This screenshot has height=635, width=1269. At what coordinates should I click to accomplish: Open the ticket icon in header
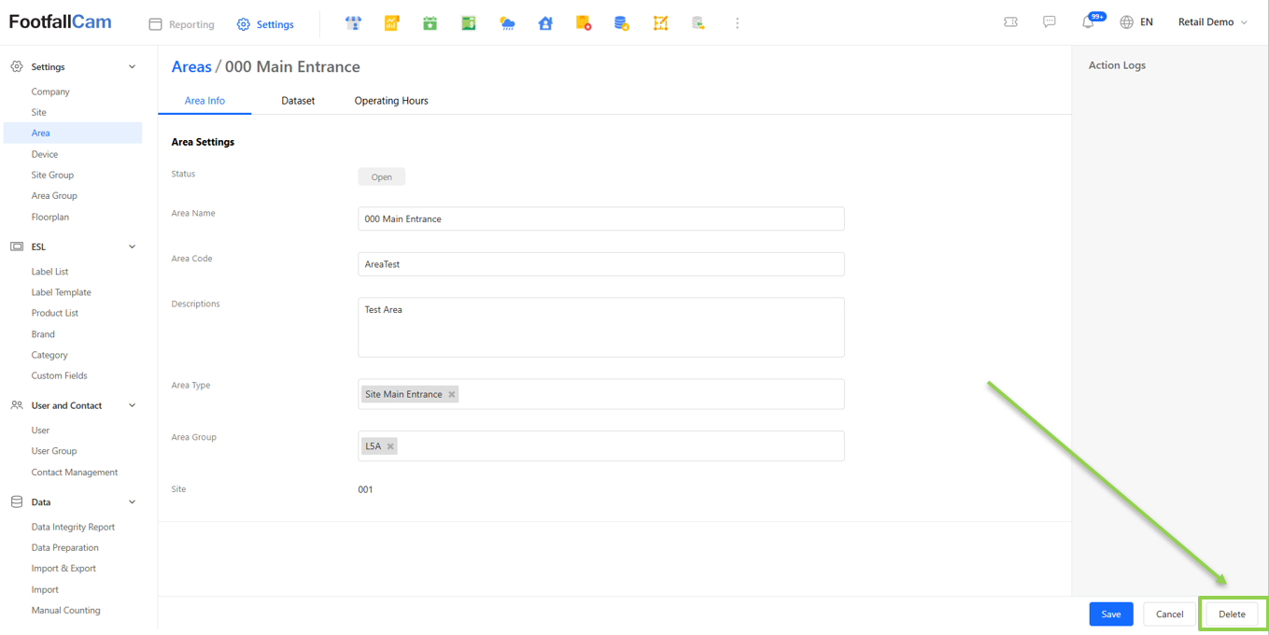[1010, 22]
